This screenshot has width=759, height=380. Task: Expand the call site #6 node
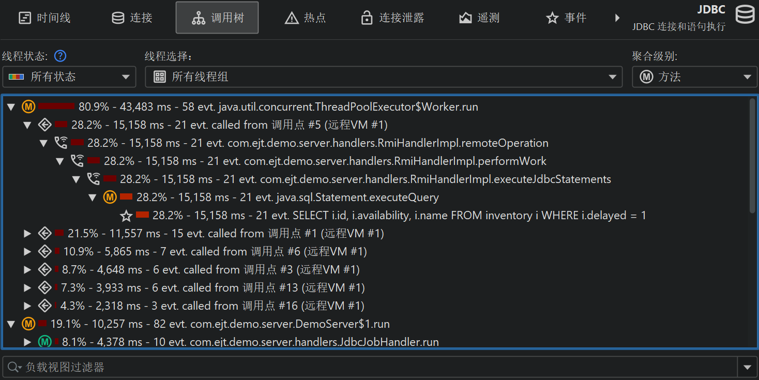28,252
